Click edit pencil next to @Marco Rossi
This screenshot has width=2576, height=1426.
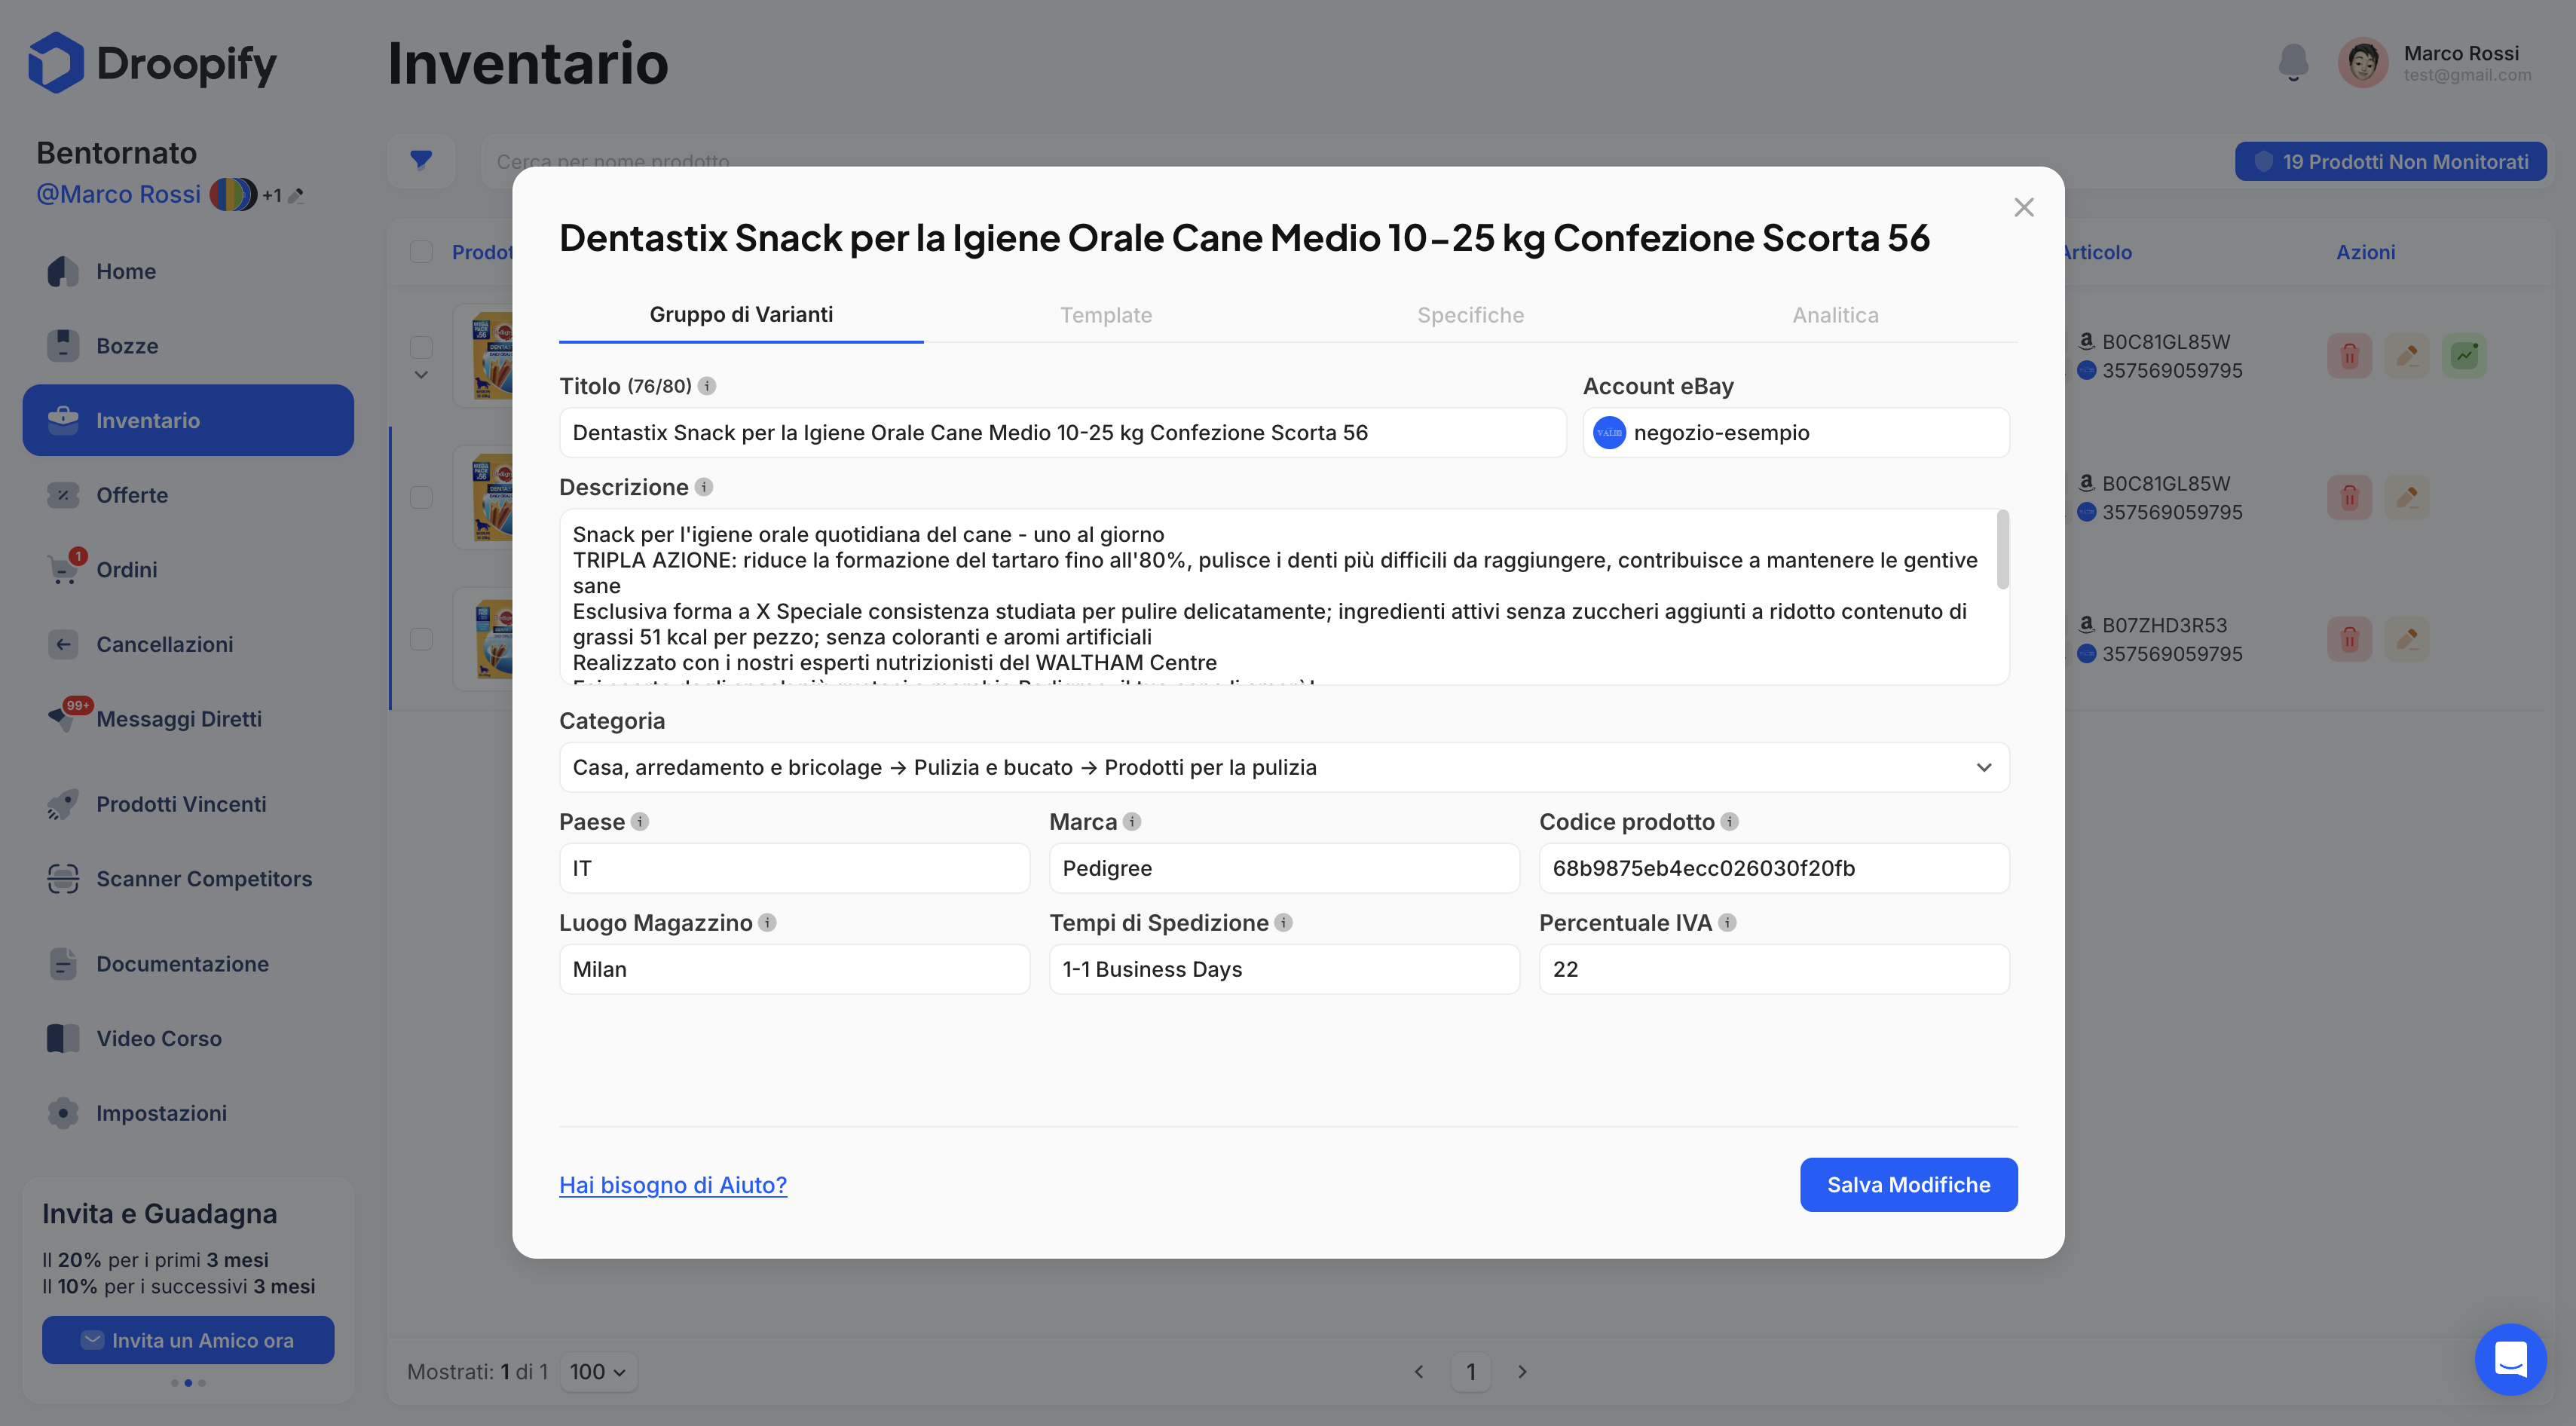click(296, 196)
